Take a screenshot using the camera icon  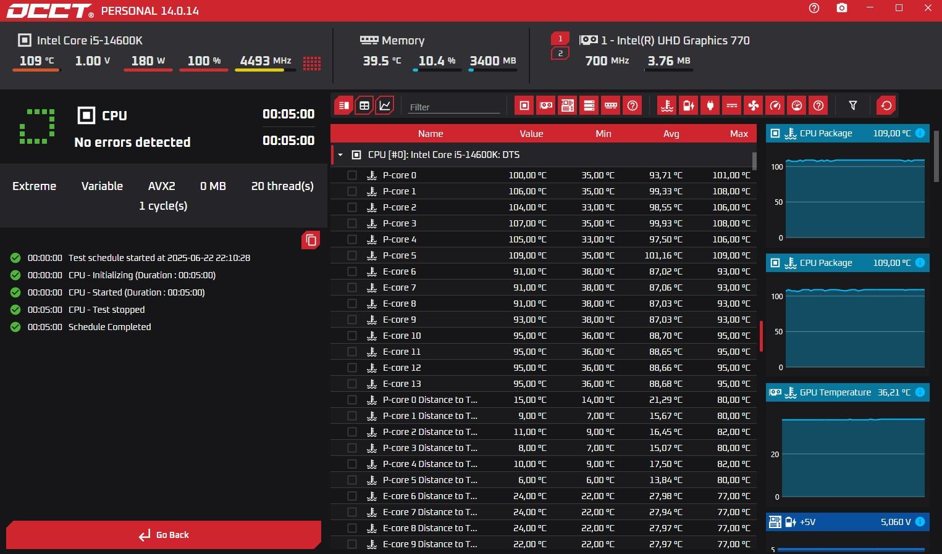841,9
